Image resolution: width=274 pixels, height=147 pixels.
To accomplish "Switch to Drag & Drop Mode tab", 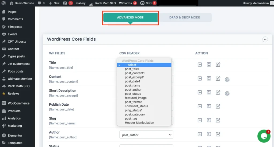I will pos(184,18).
